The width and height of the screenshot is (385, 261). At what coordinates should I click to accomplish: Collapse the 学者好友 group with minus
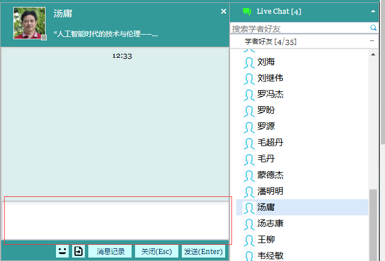coord(372,42)
